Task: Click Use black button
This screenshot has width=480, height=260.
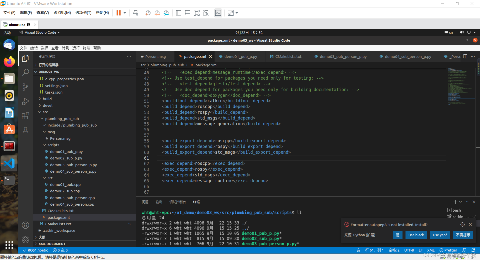Action: tap(416, 235)
